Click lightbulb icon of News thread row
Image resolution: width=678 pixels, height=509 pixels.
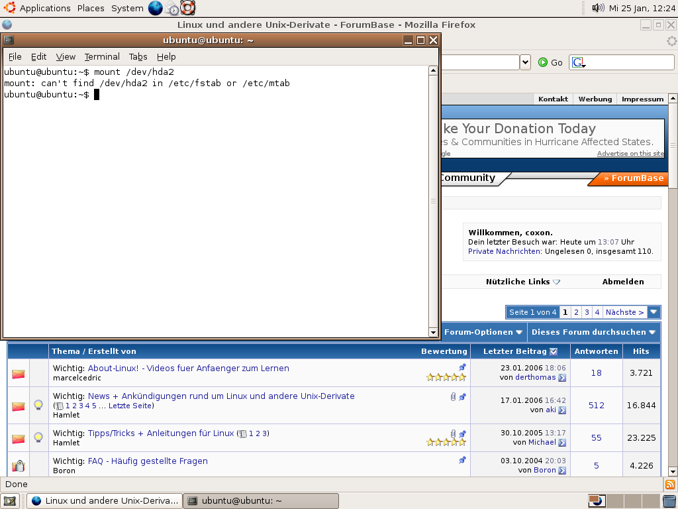tap(38, 405)
